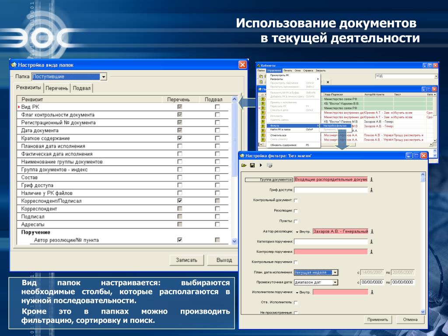The image size is (448, 336).
Task: Click the Записать button
Action: pyautogui.click(x=186, y=260)
